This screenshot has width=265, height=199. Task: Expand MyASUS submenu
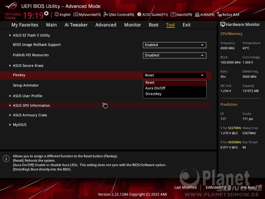pyautogui.click(x=18, y=125)
